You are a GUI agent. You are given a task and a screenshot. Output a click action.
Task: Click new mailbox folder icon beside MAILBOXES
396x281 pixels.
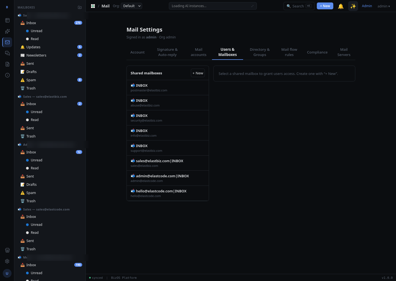[80, 7]
